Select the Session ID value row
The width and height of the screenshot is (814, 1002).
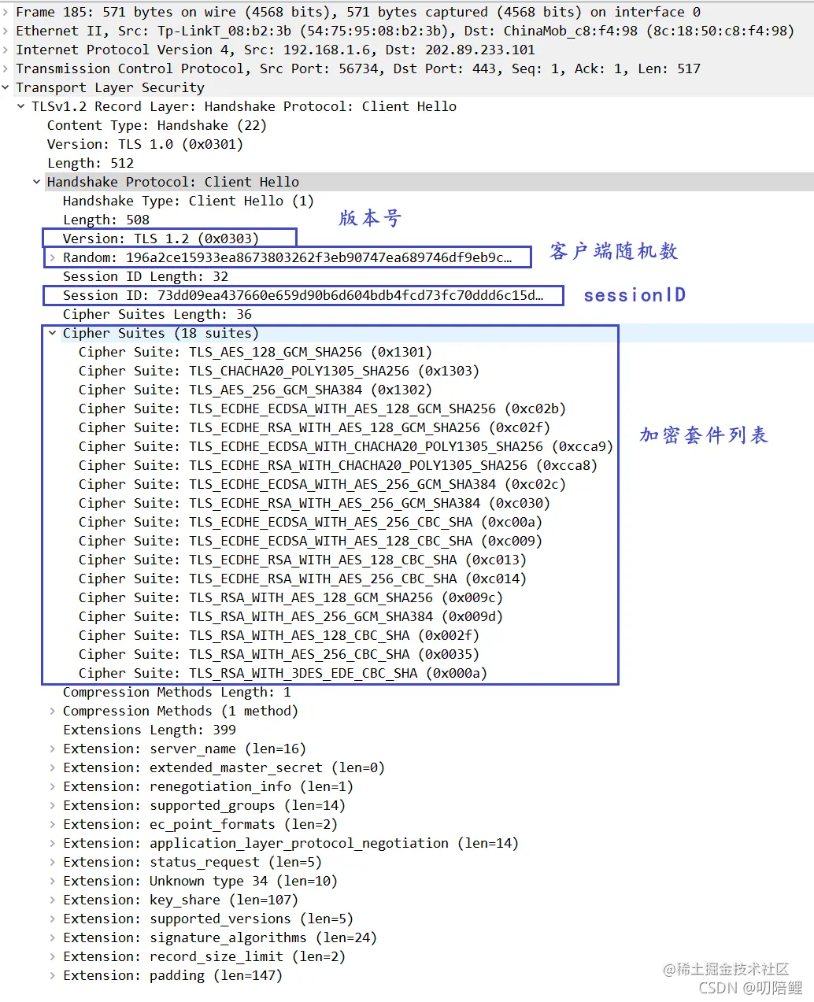click(x=303, y=295)
